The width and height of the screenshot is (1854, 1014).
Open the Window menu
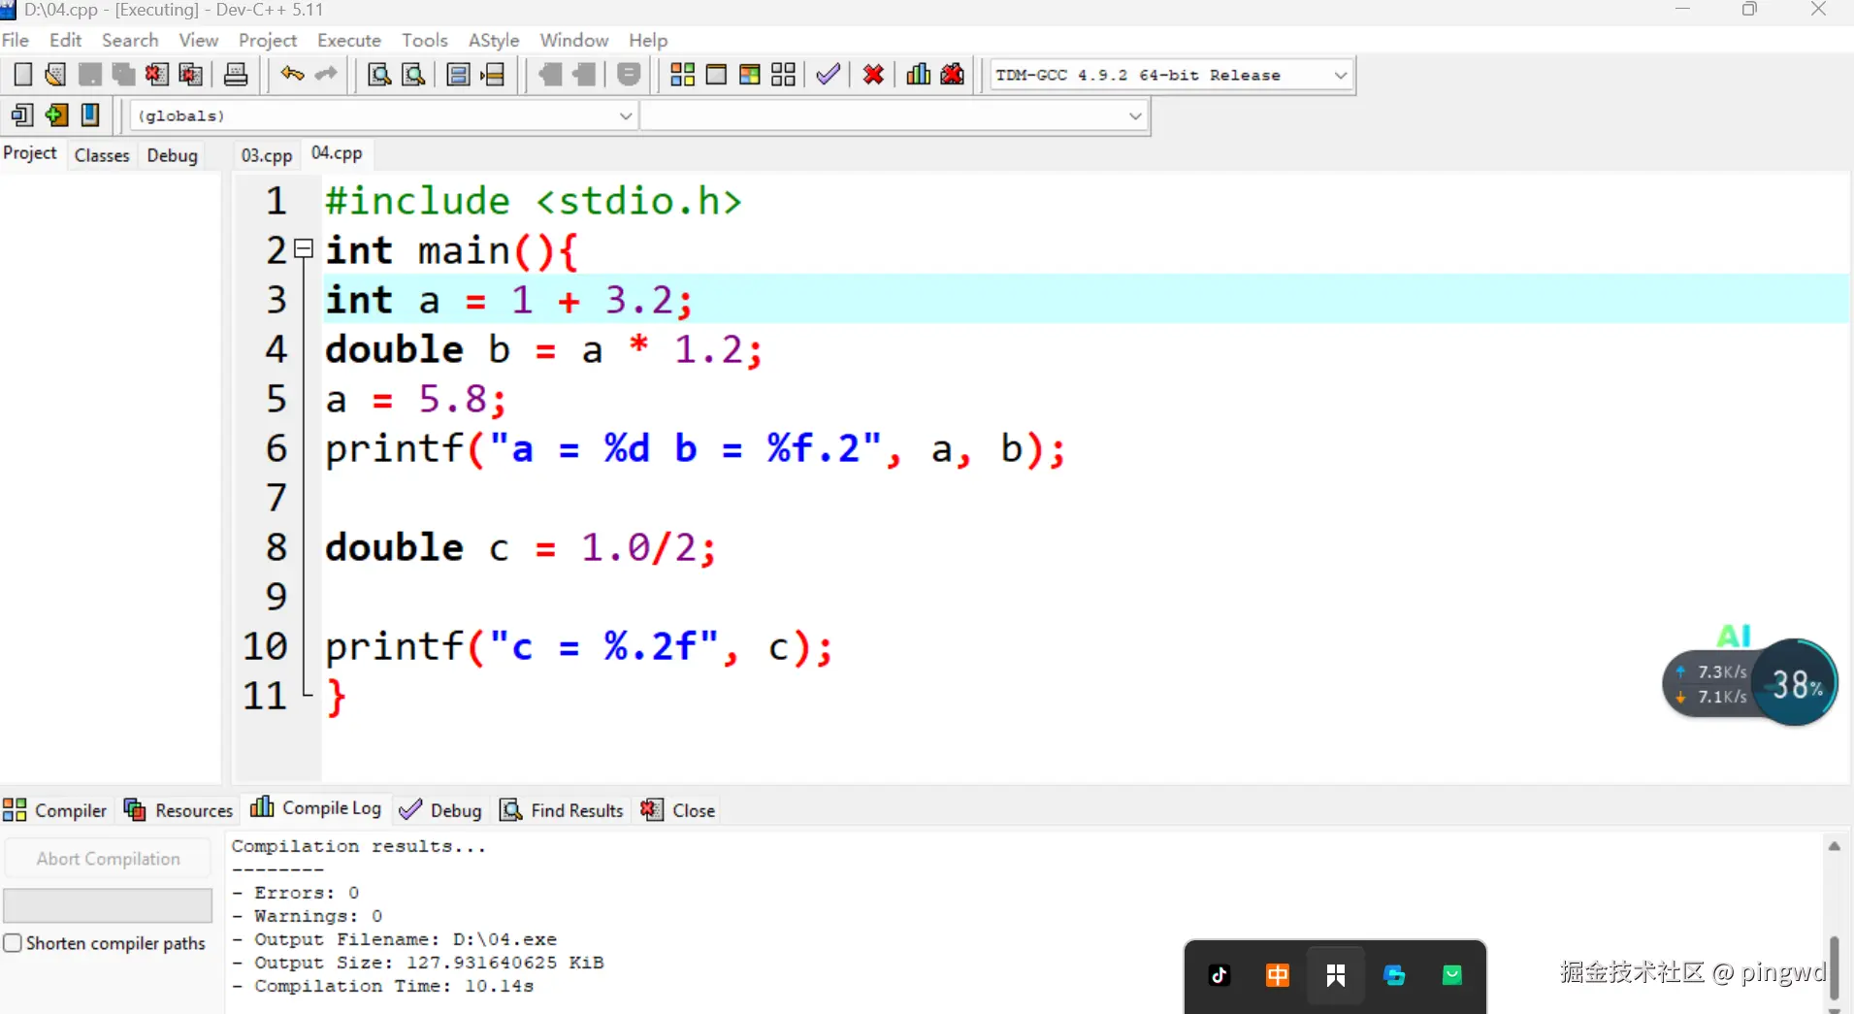[574, 40]
